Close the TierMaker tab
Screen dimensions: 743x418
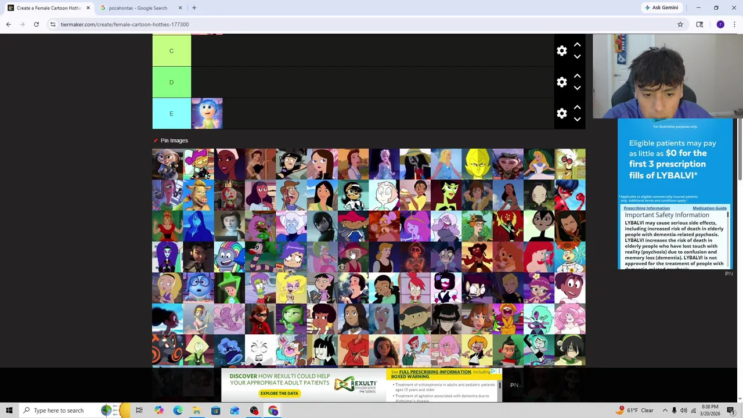[x=88, y=8]
